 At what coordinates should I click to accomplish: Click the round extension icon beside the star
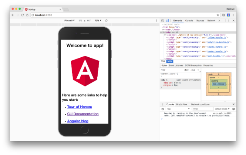[x=223, y=15]
